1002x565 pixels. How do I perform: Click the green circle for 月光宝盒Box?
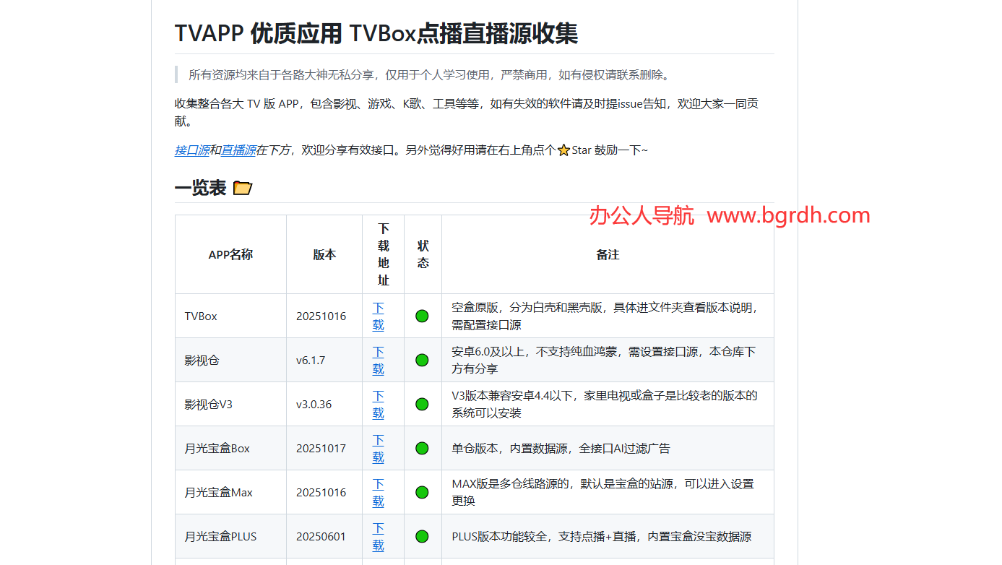click(423, 448)
